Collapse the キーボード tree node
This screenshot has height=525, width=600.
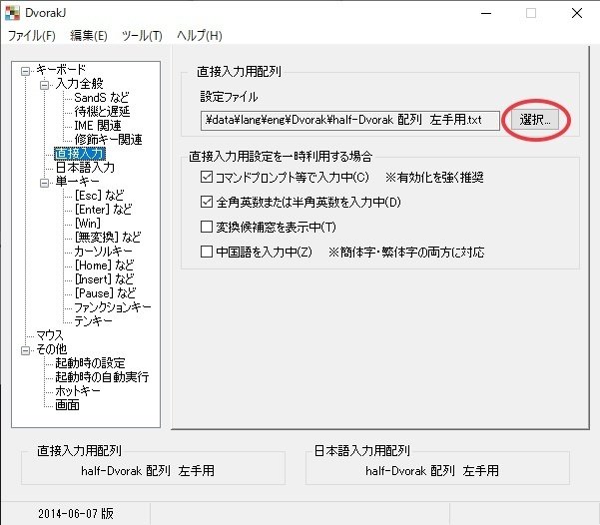point(25,71)
